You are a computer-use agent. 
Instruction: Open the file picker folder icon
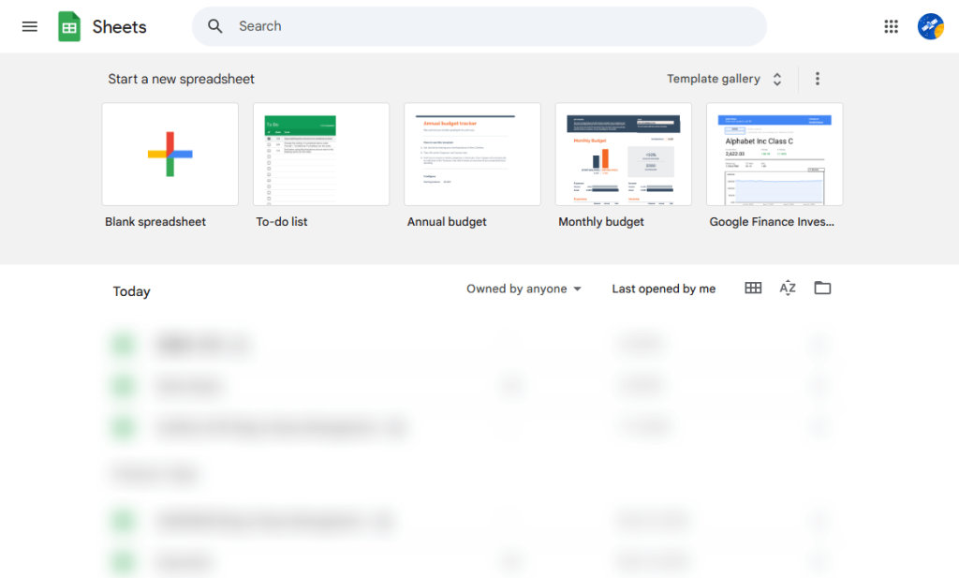[822, 288]
